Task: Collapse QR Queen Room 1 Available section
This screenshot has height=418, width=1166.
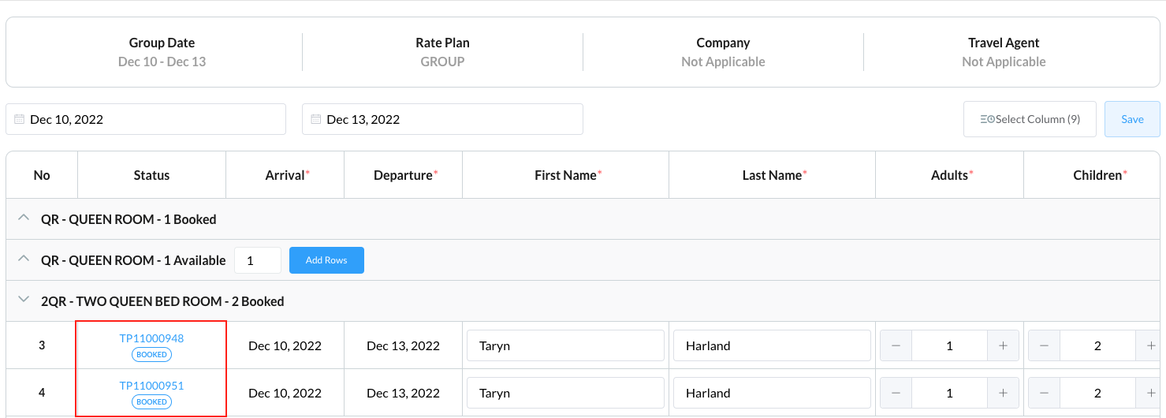Action: coord(24,259)
